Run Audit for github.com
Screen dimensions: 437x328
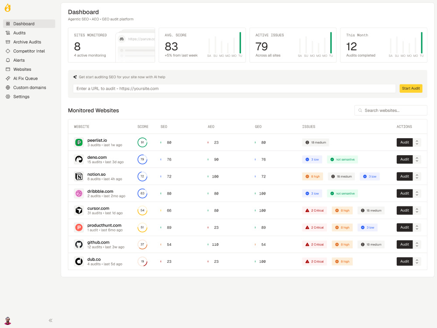tap(404, 244)
